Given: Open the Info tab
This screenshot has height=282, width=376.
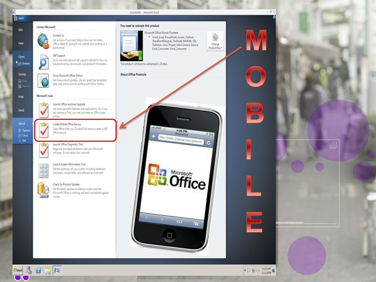Looking at the screenshot, I should 21,30.
